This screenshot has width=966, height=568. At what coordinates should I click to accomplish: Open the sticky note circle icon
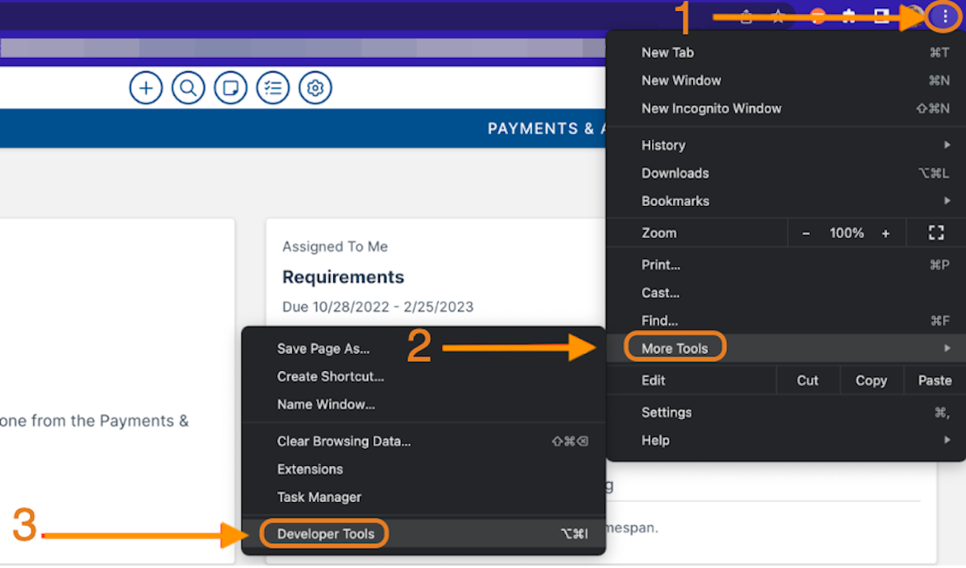(231, 88)
